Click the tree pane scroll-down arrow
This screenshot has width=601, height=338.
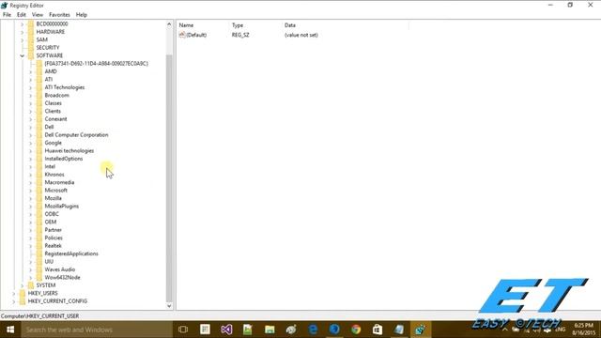click(x=169, y=306)
